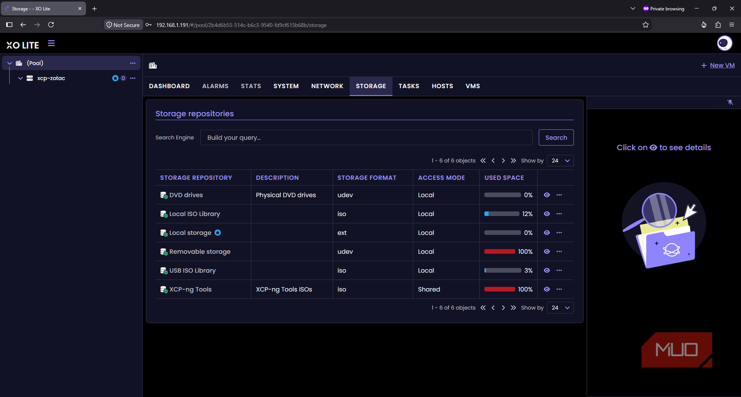Select the xcp-zotac host in the tree
The height and width of the screenshot is (397, 741).
(x=51, y=78)
